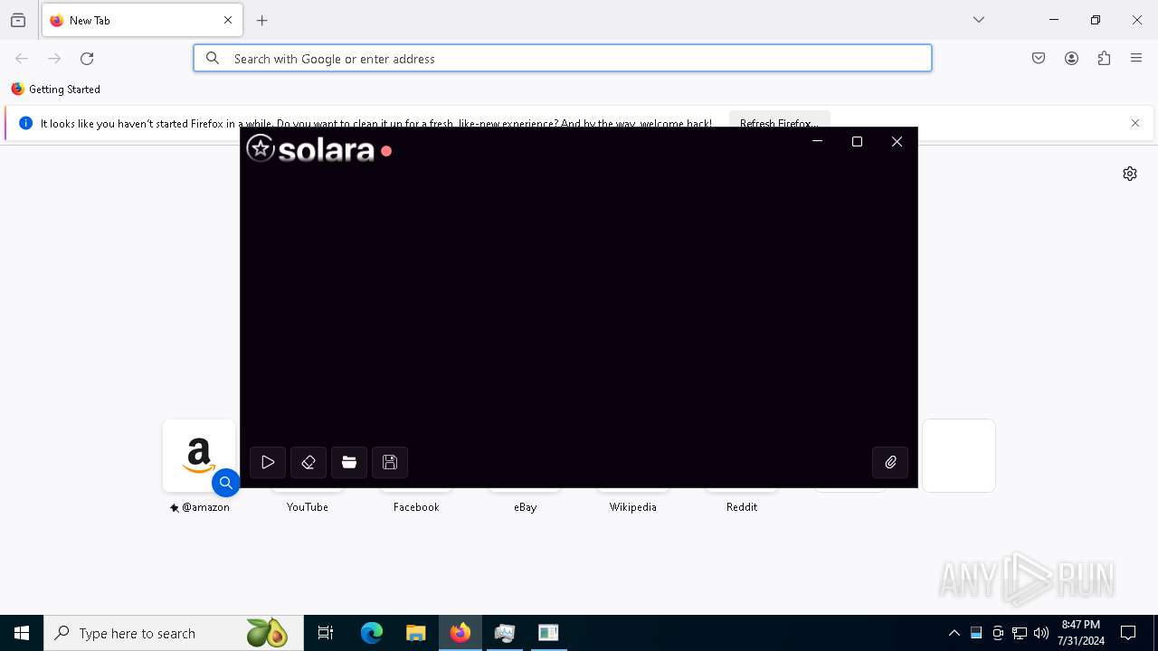The height and width of the screenshot is (651, 1158).
Task: Open File Explorer from the taskbar
Action: [x=415, y=633]
